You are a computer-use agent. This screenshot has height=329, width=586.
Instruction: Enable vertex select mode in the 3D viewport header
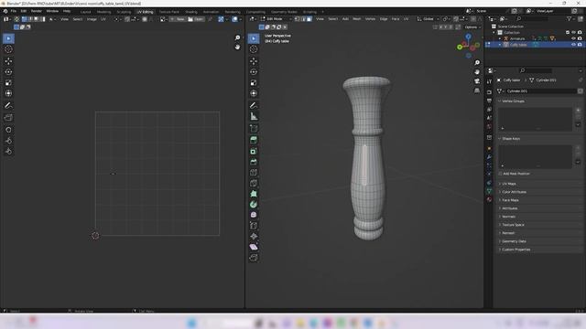tap(298, 18)
